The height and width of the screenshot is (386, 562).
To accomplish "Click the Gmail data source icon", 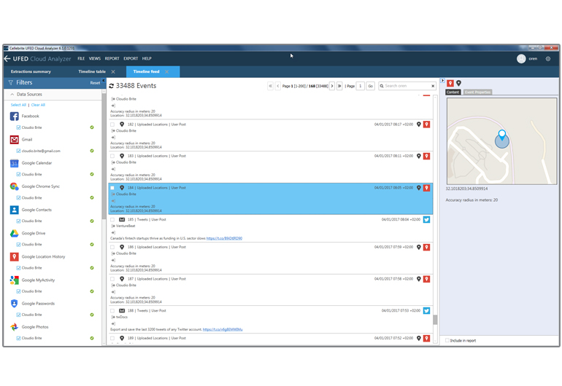I will [15, 140].
